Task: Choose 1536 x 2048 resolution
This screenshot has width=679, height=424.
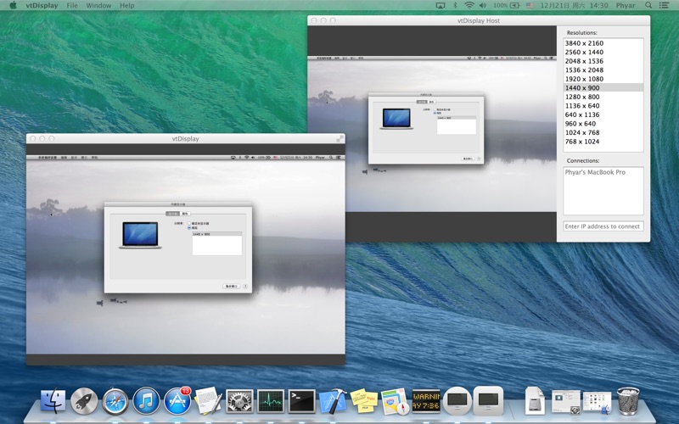Action: tap(603, 70)
